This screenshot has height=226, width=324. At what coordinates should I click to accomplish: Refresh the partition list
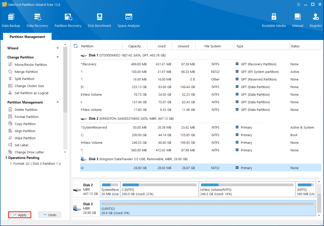(75, 46)
